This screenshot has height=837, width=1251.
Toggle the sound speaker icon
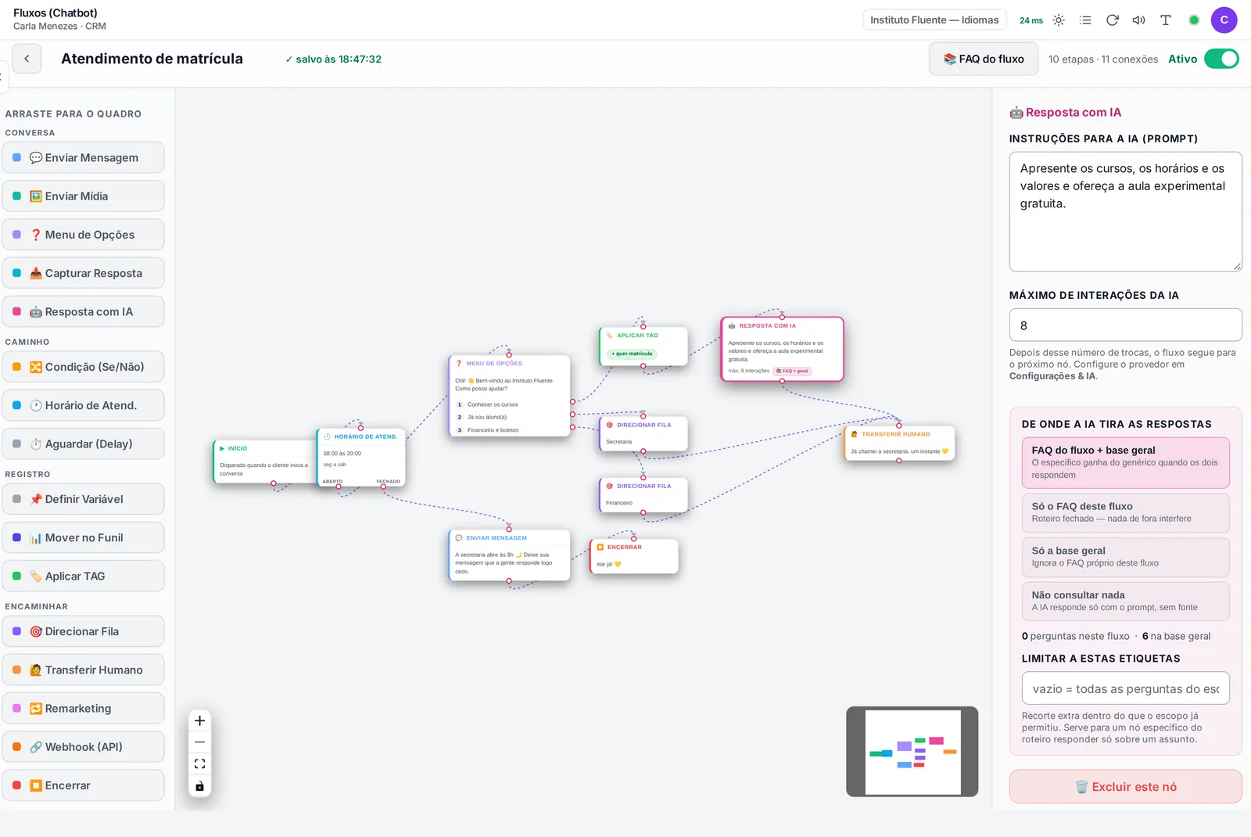coord(1138,20)
